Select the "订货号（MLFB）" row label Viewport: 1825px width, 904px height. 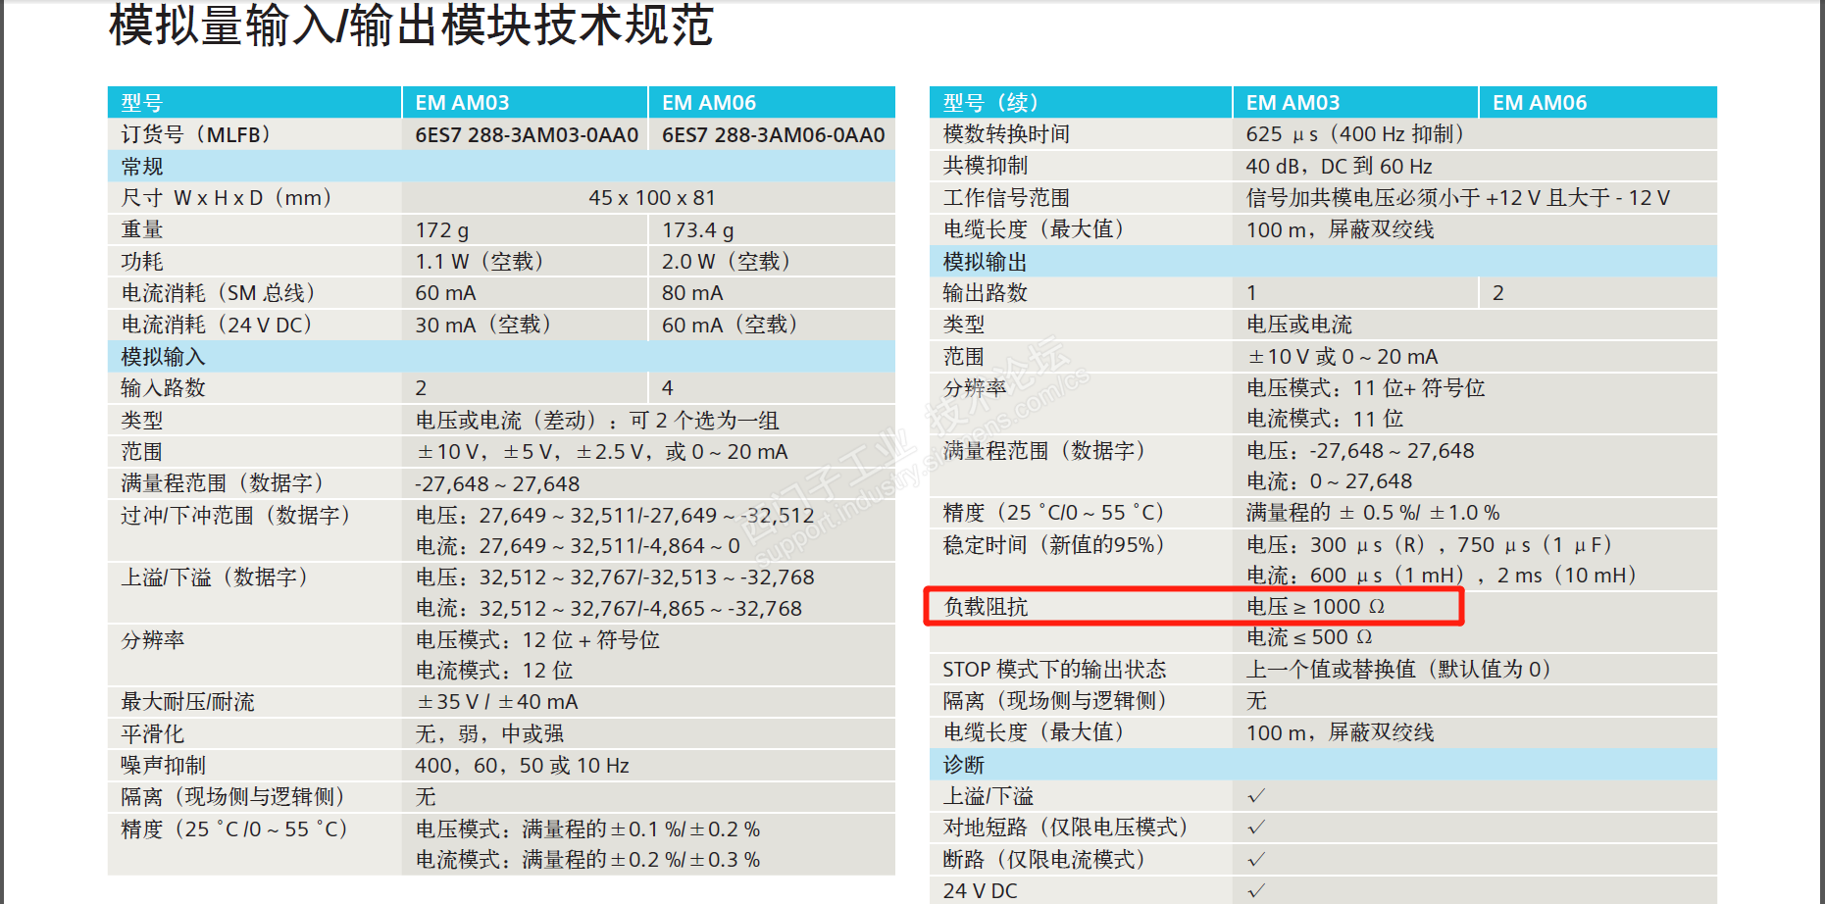pyautogui.click(x=196, y=134)
